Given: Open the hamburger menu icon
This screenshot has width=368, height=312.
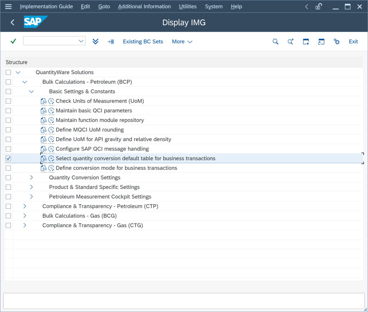Looking at the screenshot, I should coord(8,6).
